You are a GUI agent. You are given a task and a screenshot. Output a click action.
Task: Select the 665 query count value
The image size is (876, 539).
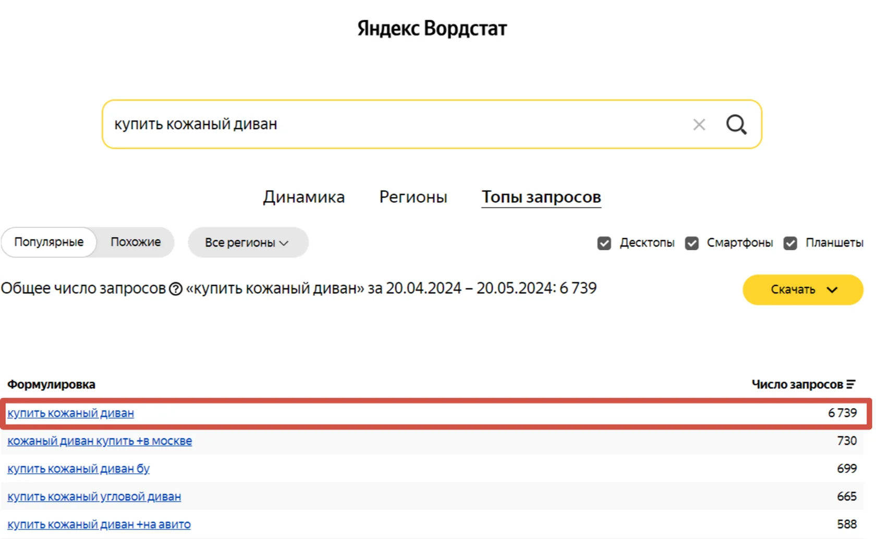(x=847, y=496)
